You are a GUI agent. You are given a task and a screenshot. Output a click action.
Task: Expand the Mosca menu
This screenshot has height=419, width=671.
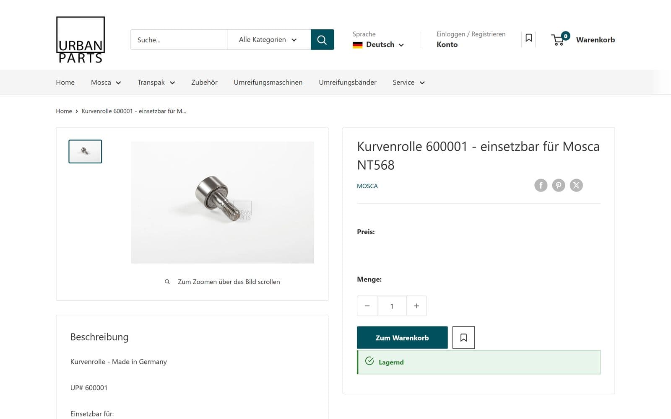coord(106,83)
